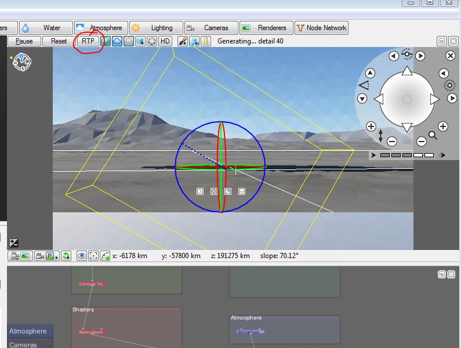Open the blue cube object display menu
The width and height of the screenshot is (461, 348).
(140, 41)
